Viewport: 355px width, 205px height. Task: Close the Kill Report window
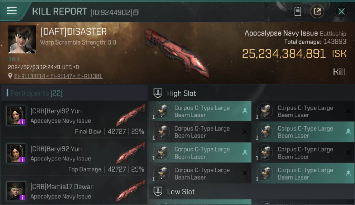point(341,11)
